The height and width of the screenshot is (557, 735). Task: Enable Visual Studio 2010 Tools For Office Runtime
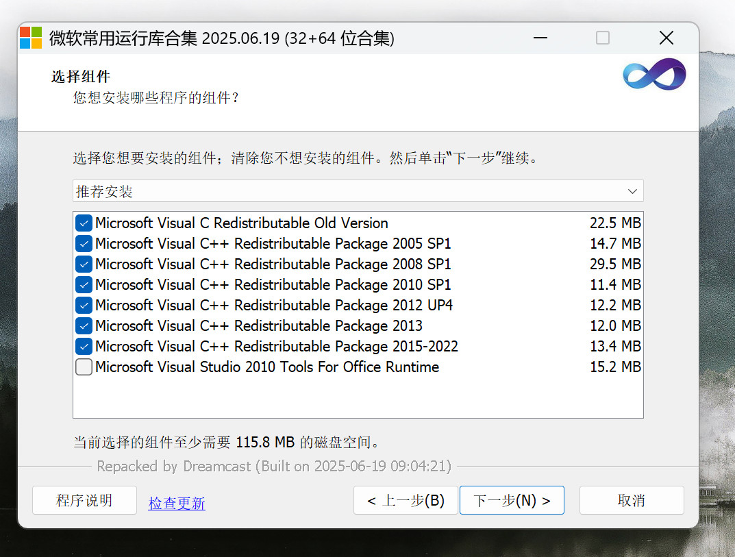[84, 367]
